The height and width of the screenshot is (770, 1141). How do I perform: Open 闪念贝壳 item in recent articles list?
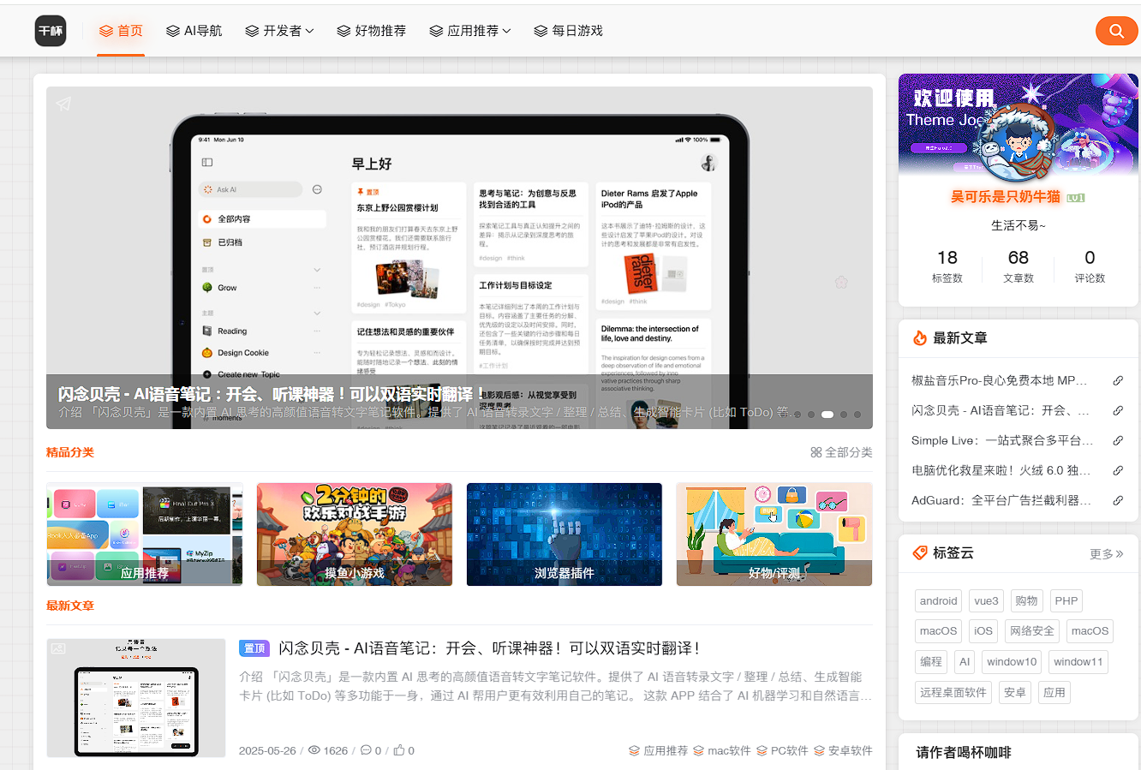[x=1000, y=410]
